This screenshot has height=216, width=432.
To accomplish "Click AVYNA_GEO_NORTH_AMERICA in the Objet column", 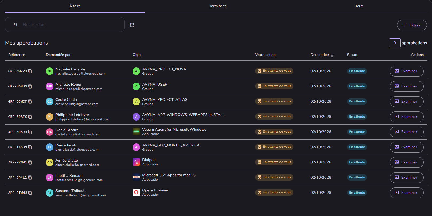I will point(171,145).
